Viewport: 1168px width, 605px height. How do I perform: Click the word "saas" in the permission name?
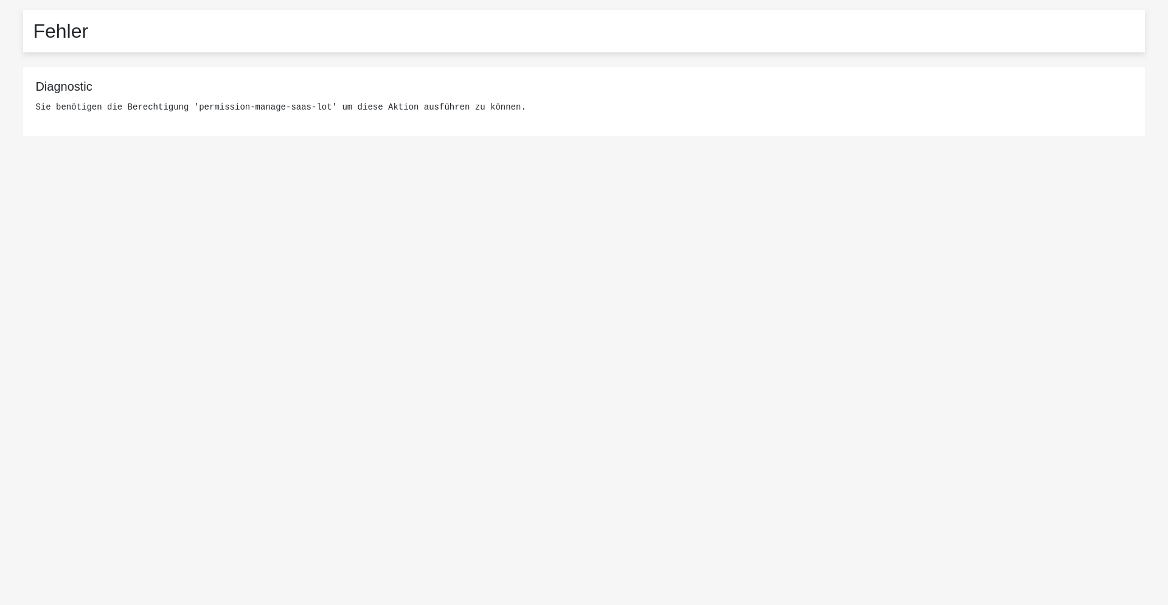[301, 107]
